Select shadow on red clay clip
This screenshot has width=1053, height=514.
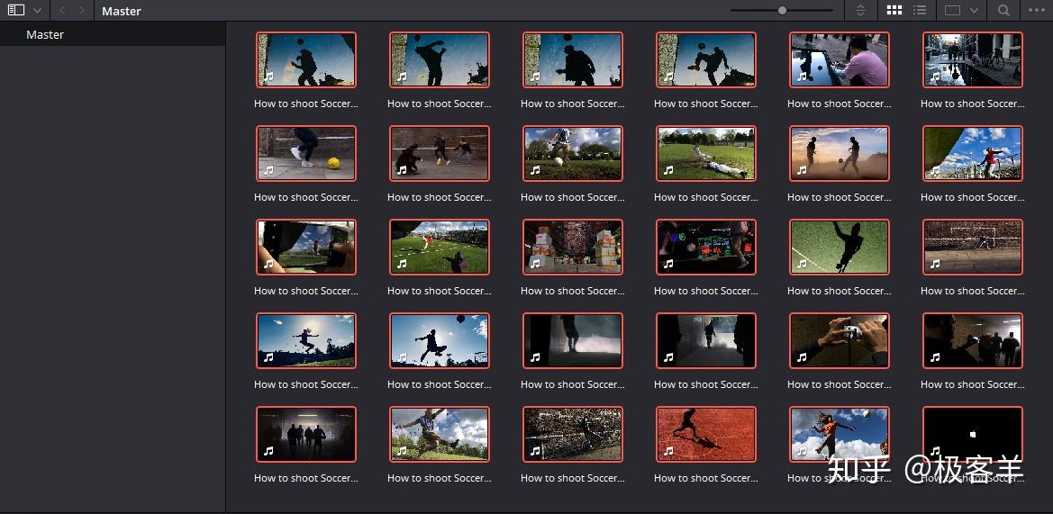point(706,434)
